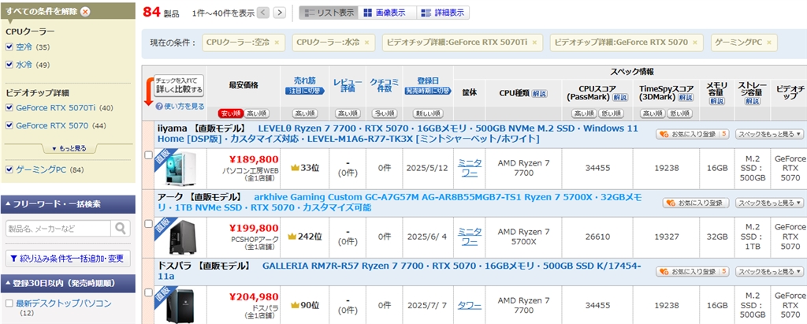The width and height of the screenshot is (807, 324).
Task: Open the arkhive black PC thumbnail
Action: click(180, 237)
